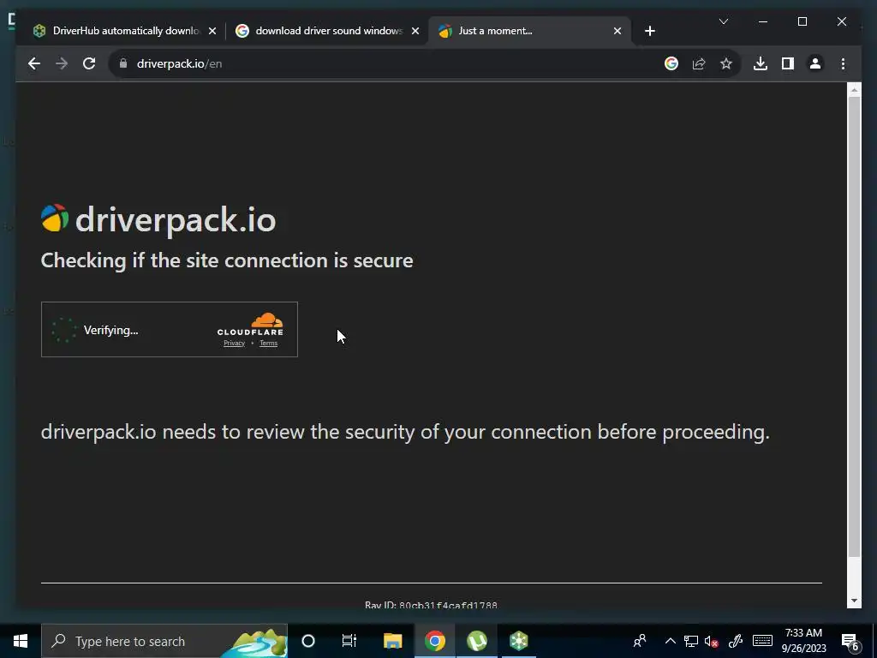Open the touch keyboard icon

click(762, 641)
